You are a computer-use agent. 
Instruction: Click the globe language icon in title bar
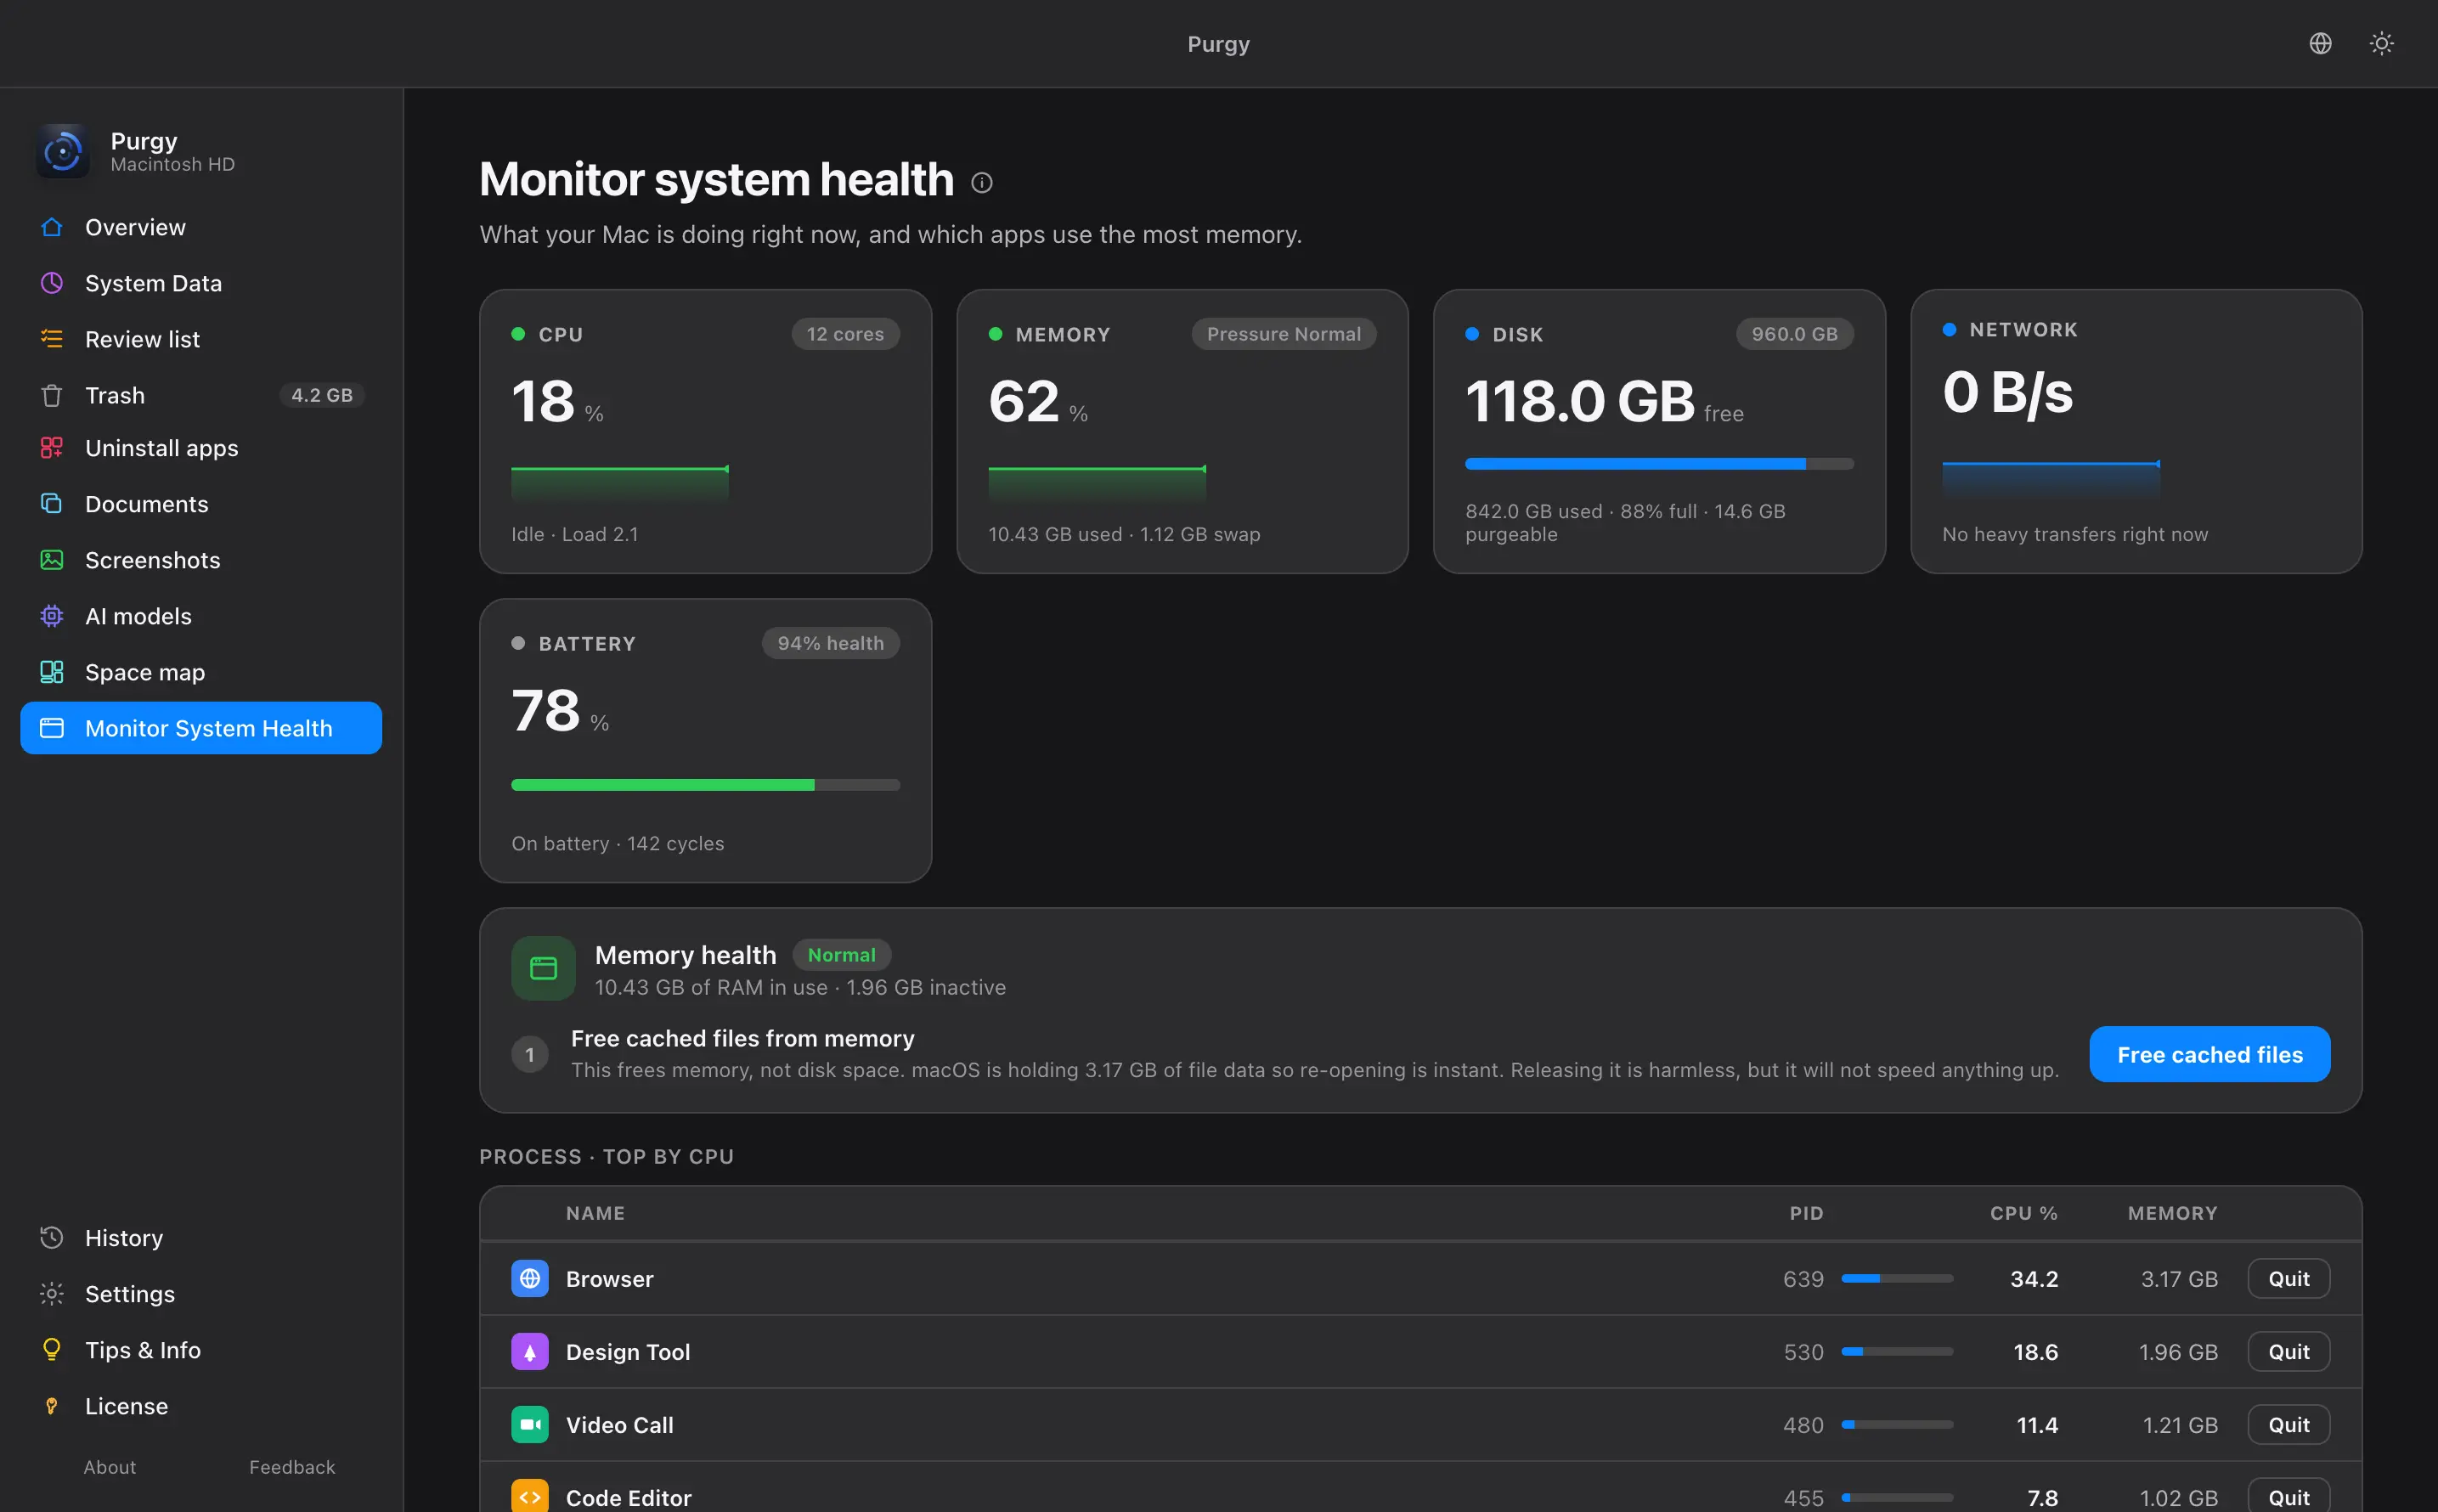[x=2320, y=43]
